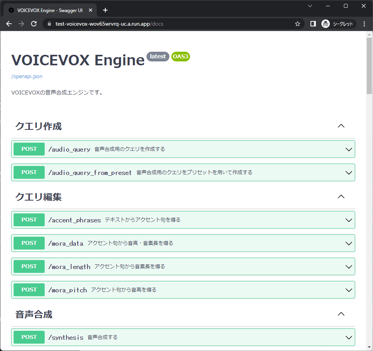Collapse the クエリ編集 section
The image size is (373, 351).
(341, 197)
